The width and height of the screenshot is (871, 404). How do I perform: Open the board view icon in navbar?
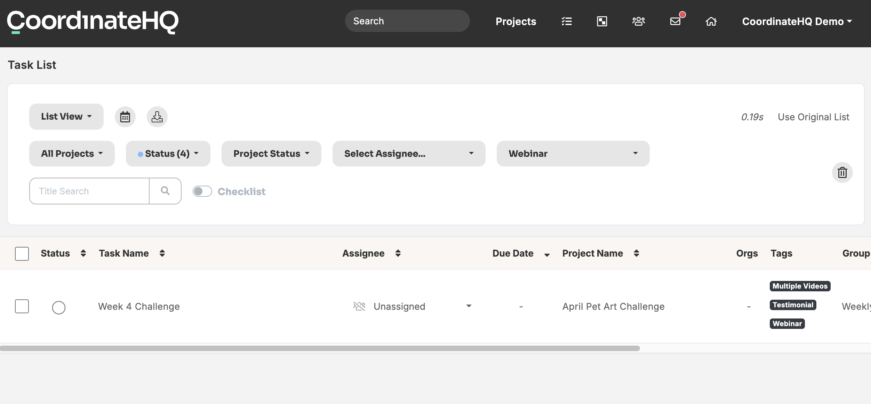pos(602,22)
